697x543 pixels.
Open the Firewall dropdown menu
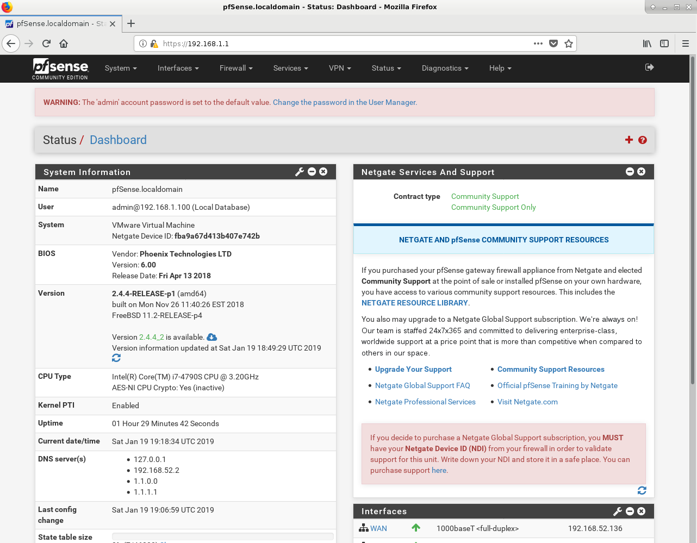pyautogui.click(x=236, y=68)
